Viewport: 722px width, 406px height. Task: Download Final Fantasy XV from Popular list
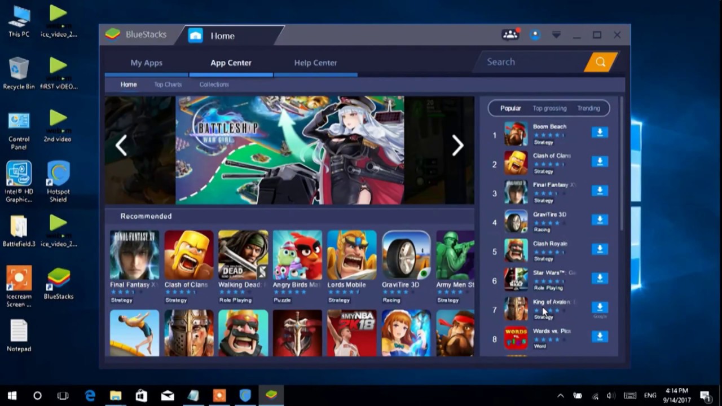[x=600, y=191]
